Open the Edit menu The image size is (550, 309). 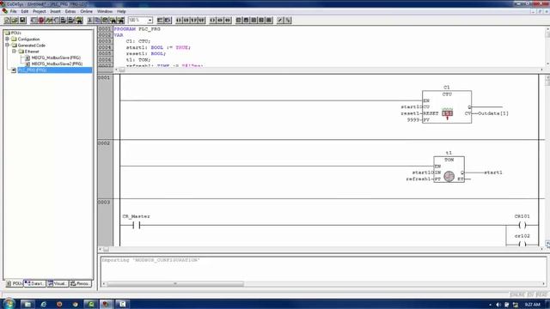tap(25, 11)
